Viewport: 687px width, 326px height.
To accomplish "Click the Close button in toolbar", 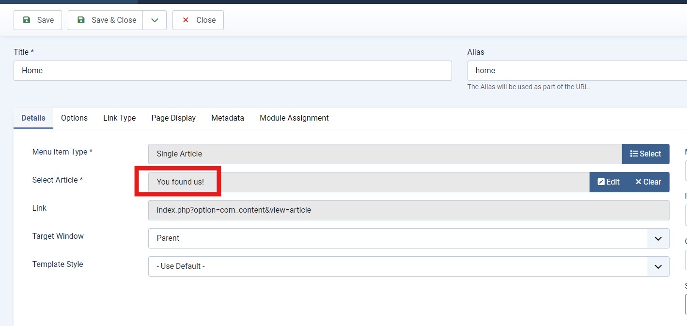I will coord(198,20).
